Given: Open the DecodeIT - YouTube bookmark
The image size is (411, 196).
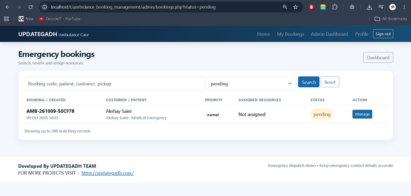Looking at the screenshot, I should 59,19.
